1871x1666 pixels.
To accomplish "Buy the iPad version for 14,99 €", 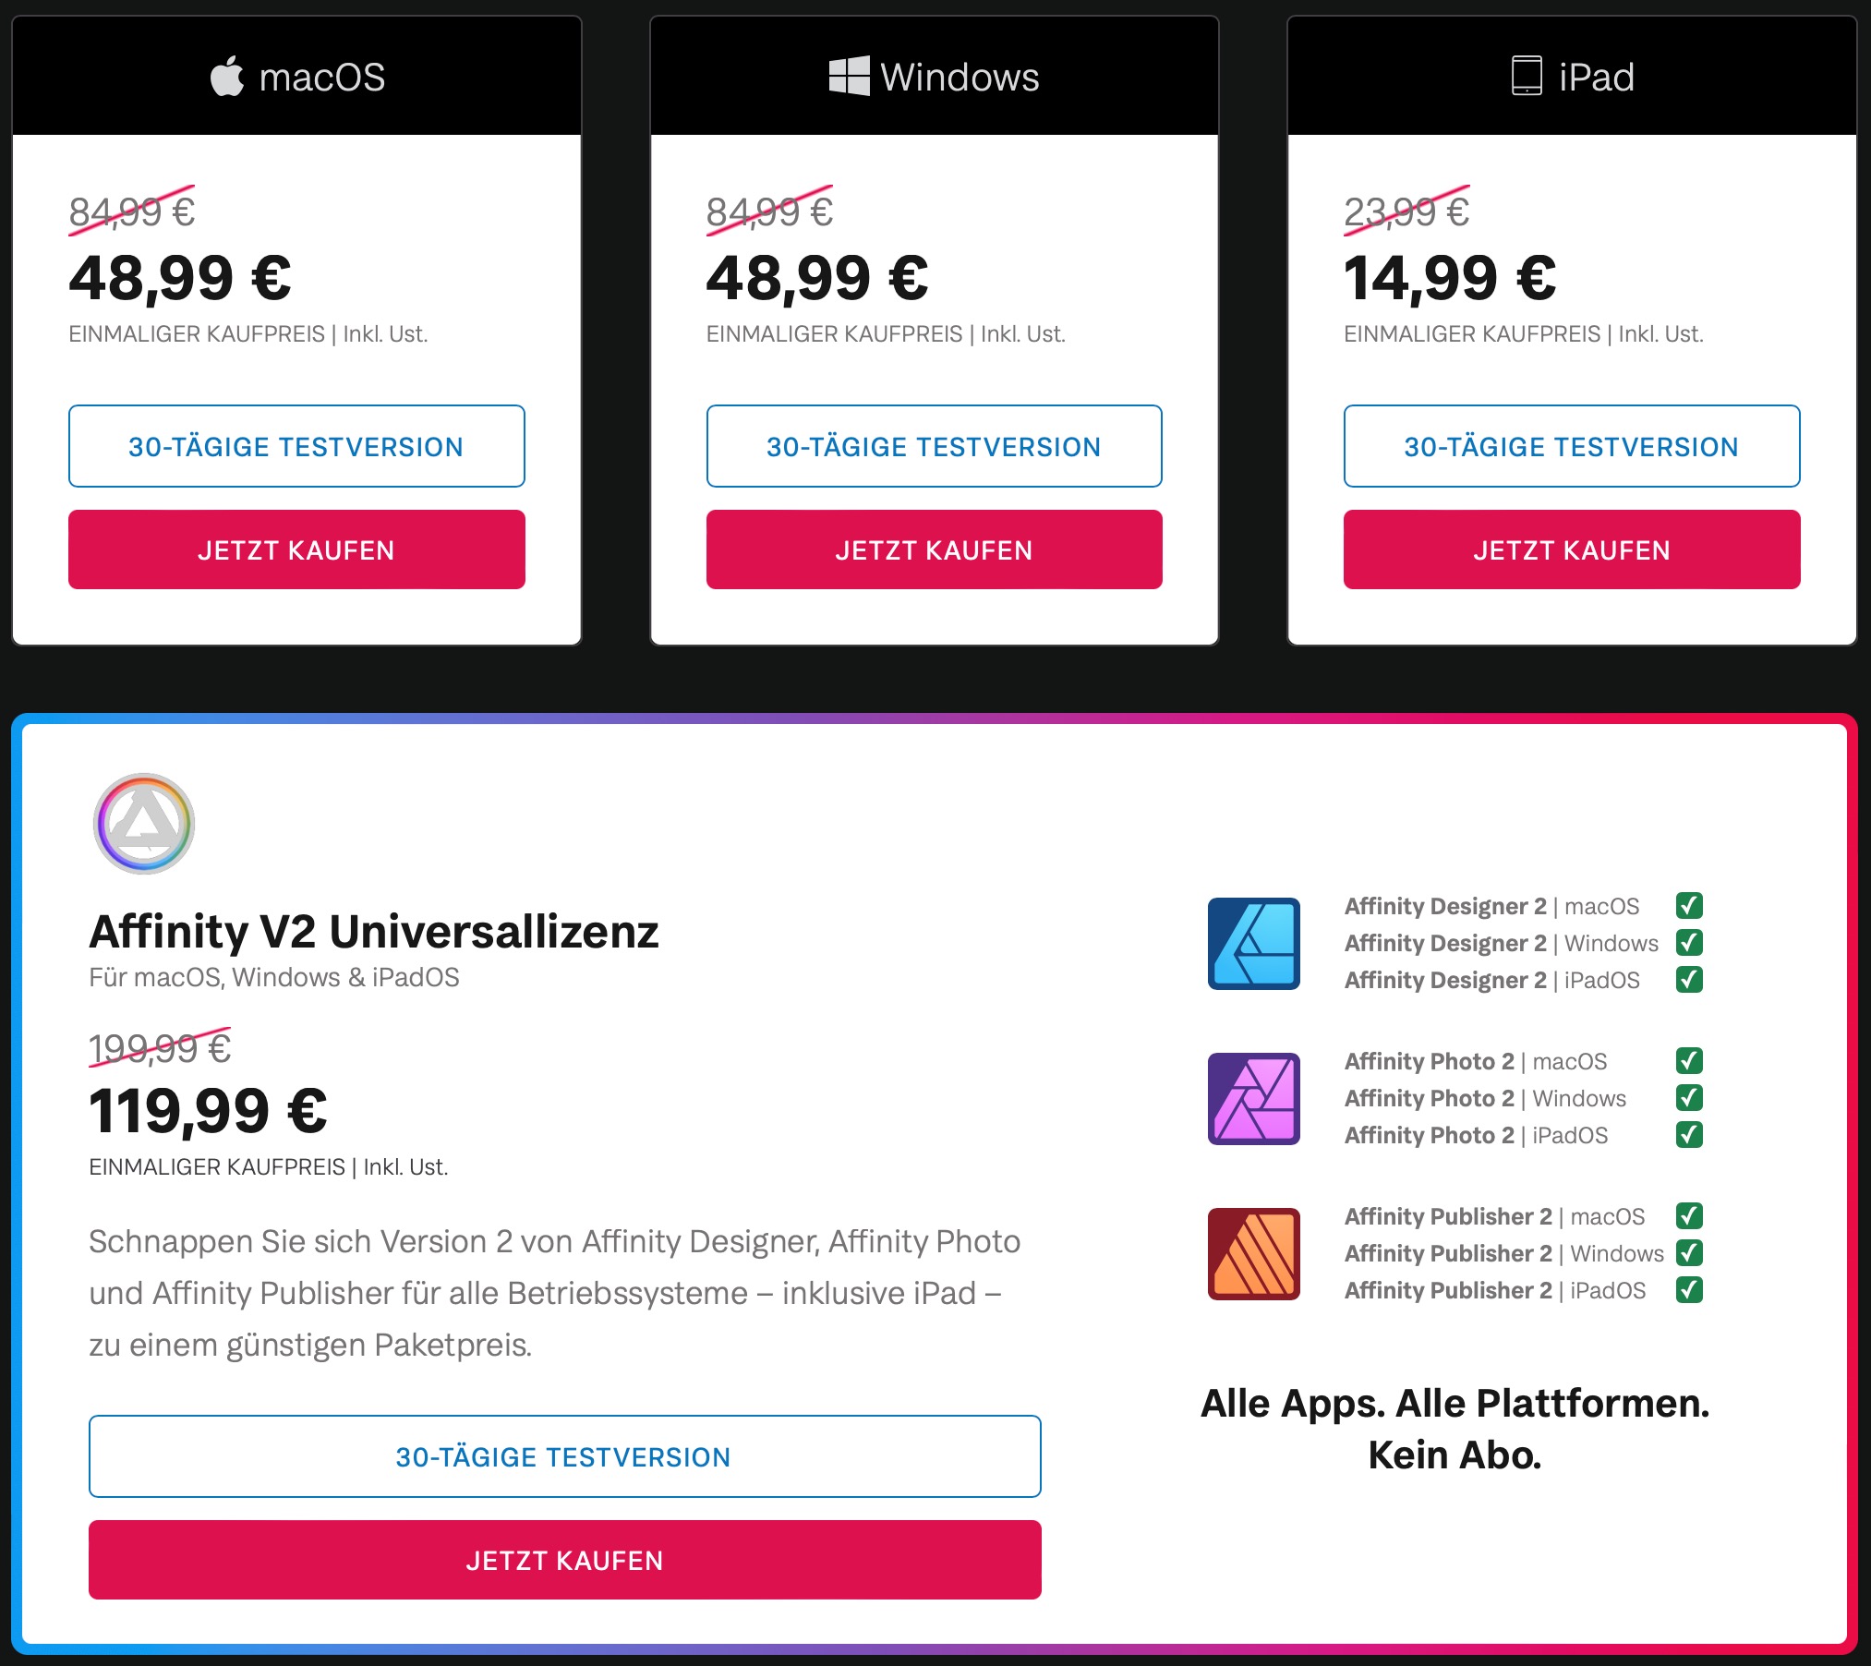I will pyautogui.click(x=1571, y=549).
